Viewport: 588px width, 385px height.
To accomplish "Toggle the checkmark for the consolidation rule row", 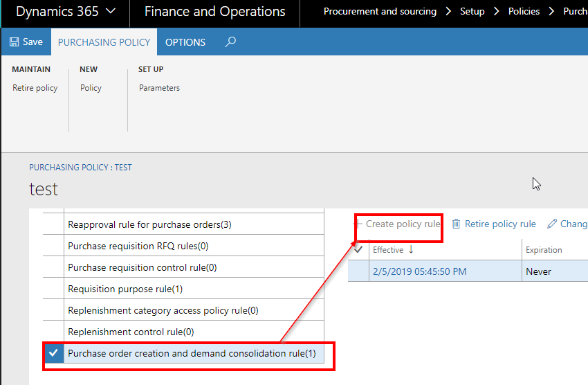I will pos(54,352).
